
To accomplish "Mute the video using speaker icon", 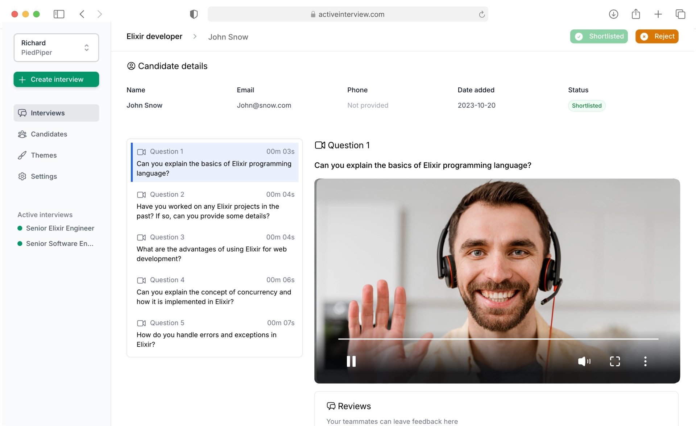I will point(584,361).
